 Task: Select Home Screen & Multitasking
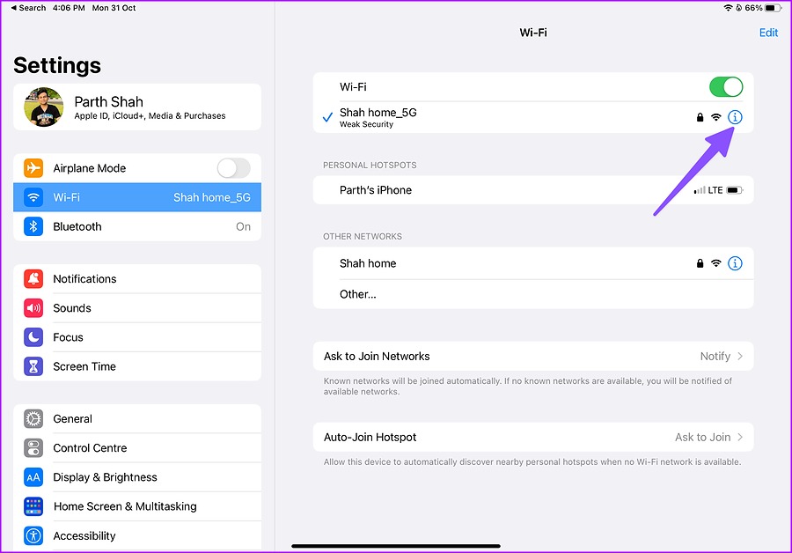(124, 506)
